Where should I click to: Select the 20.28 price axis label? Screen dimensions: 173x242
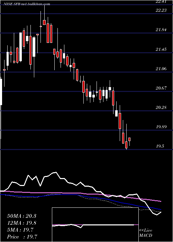pyautogui.click(x=161, y=107)
